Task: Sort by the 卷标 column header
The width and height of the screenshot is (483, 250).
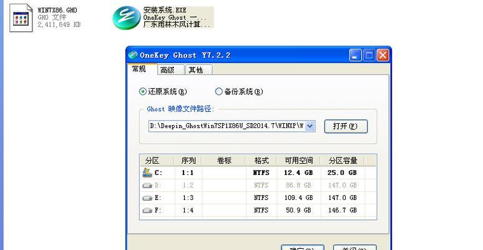Action: [x=224, y=161]
